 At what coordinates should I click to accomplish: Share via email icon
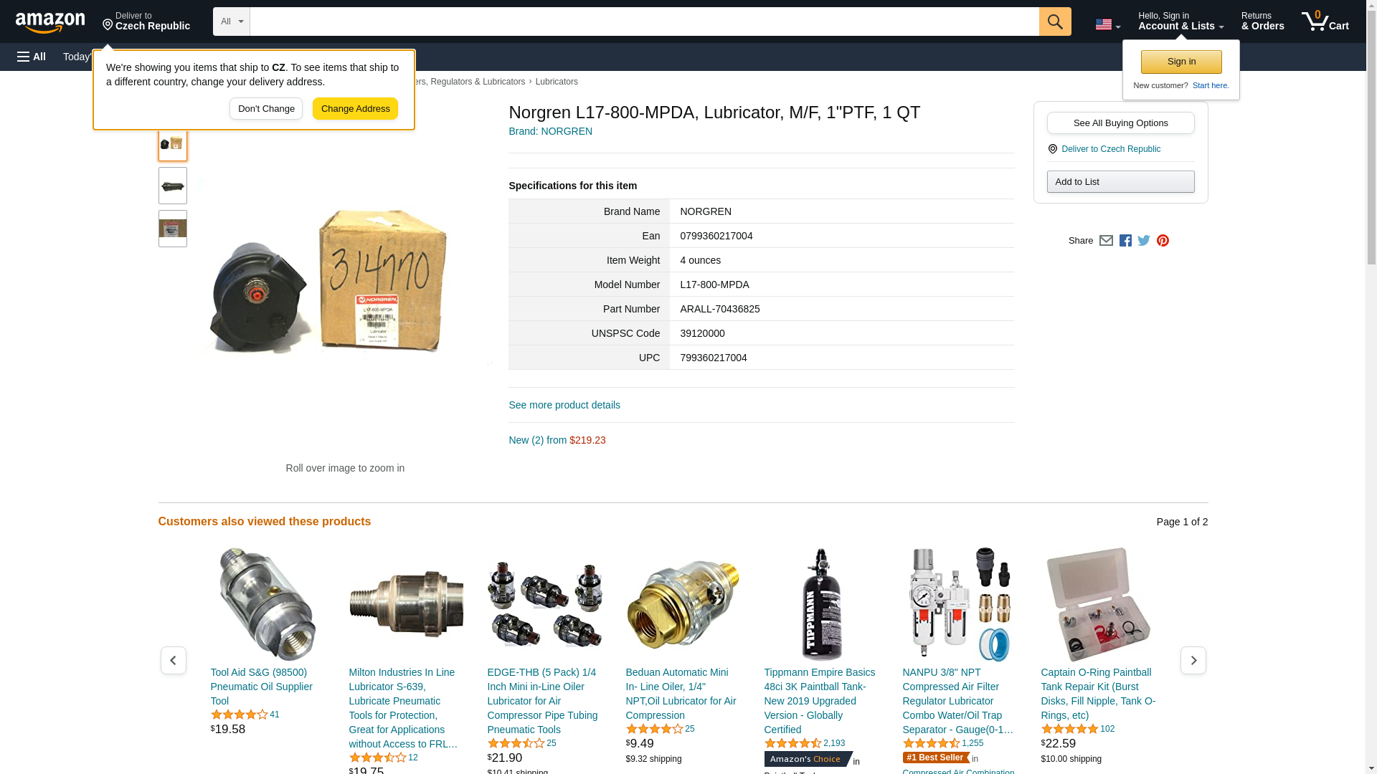[x=1106, y=241]
